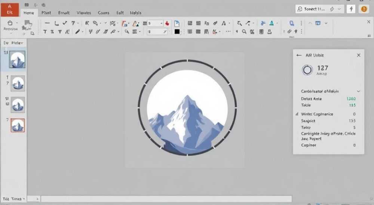
Task: Select the straight line shape tool
Action: click(47, 23)
